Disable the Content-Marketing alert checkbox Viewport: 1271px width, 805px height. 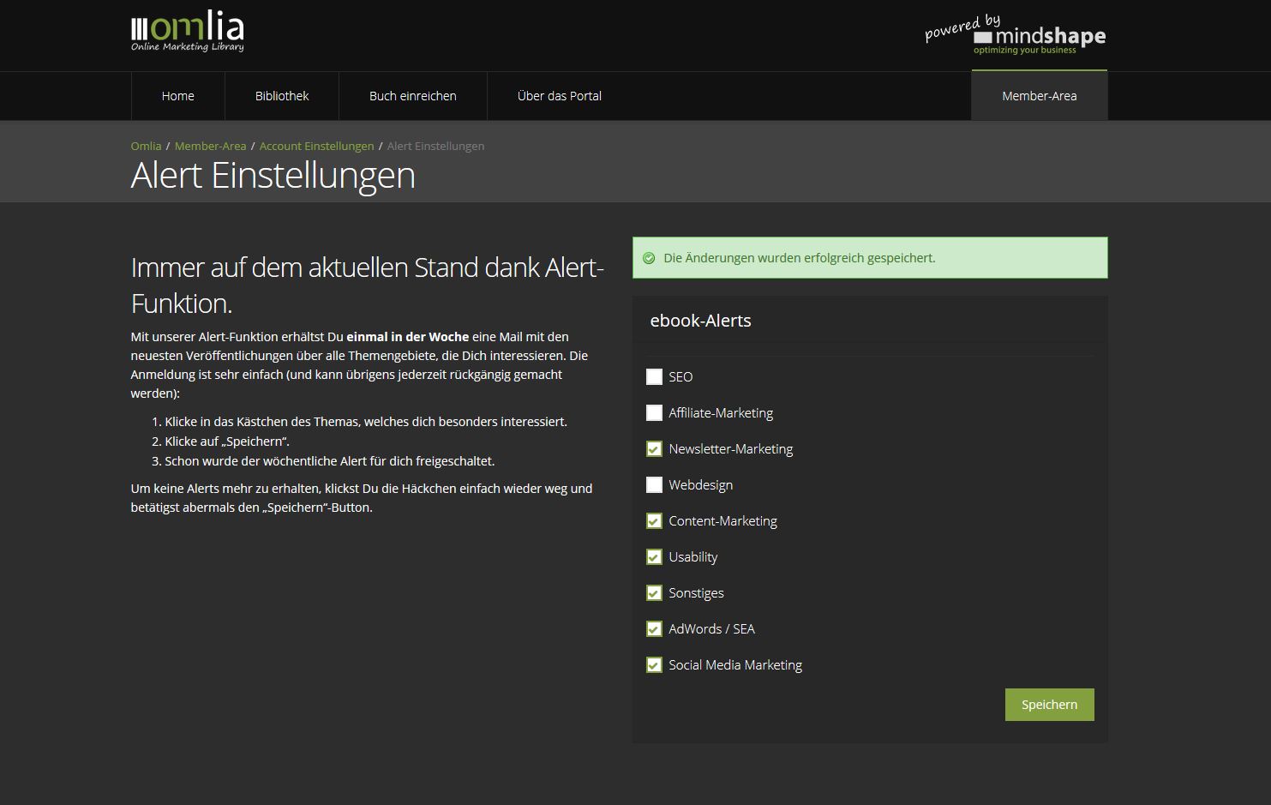point(654,520)
